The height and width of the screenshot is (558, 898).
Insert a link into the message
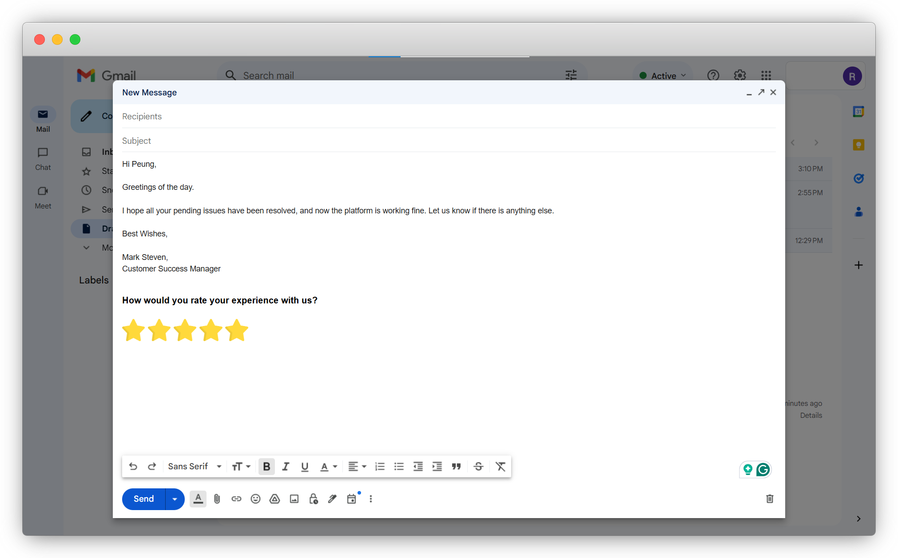[x=236, y=499]
